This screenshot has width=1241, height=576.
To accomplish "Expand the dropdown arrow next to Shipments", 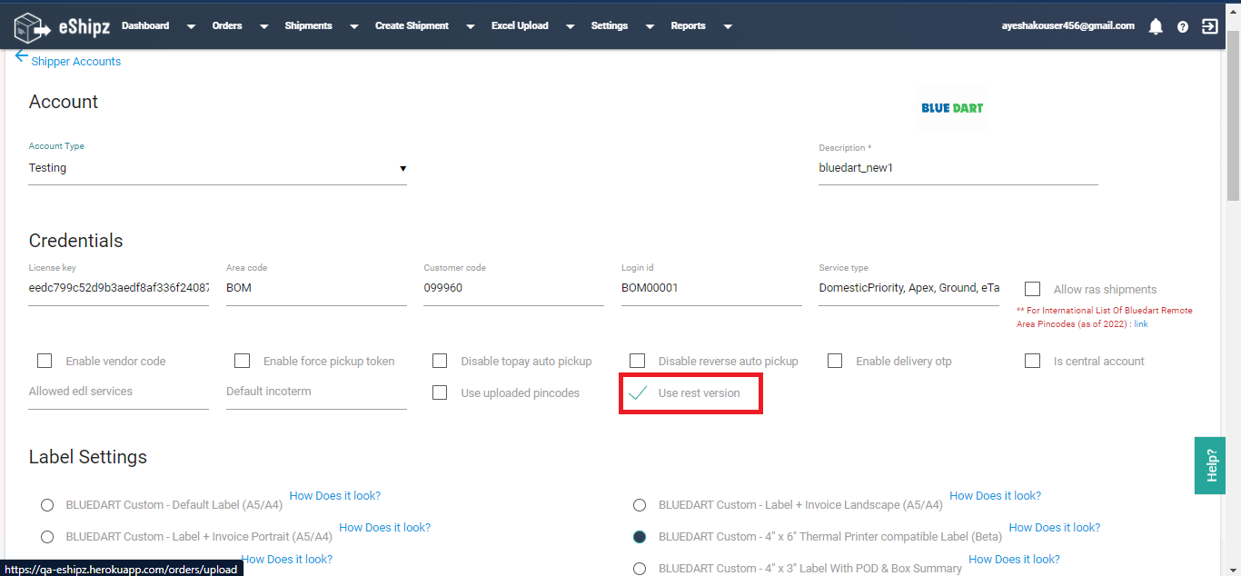I will [x=353, y=27].
